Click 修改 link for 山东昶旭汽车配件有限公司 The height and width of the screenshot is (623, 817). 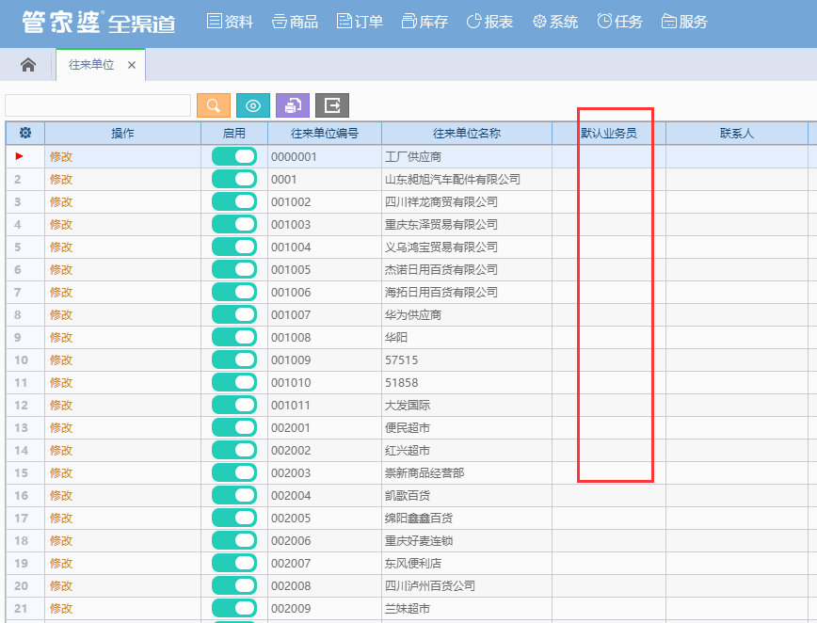(61, 179)
